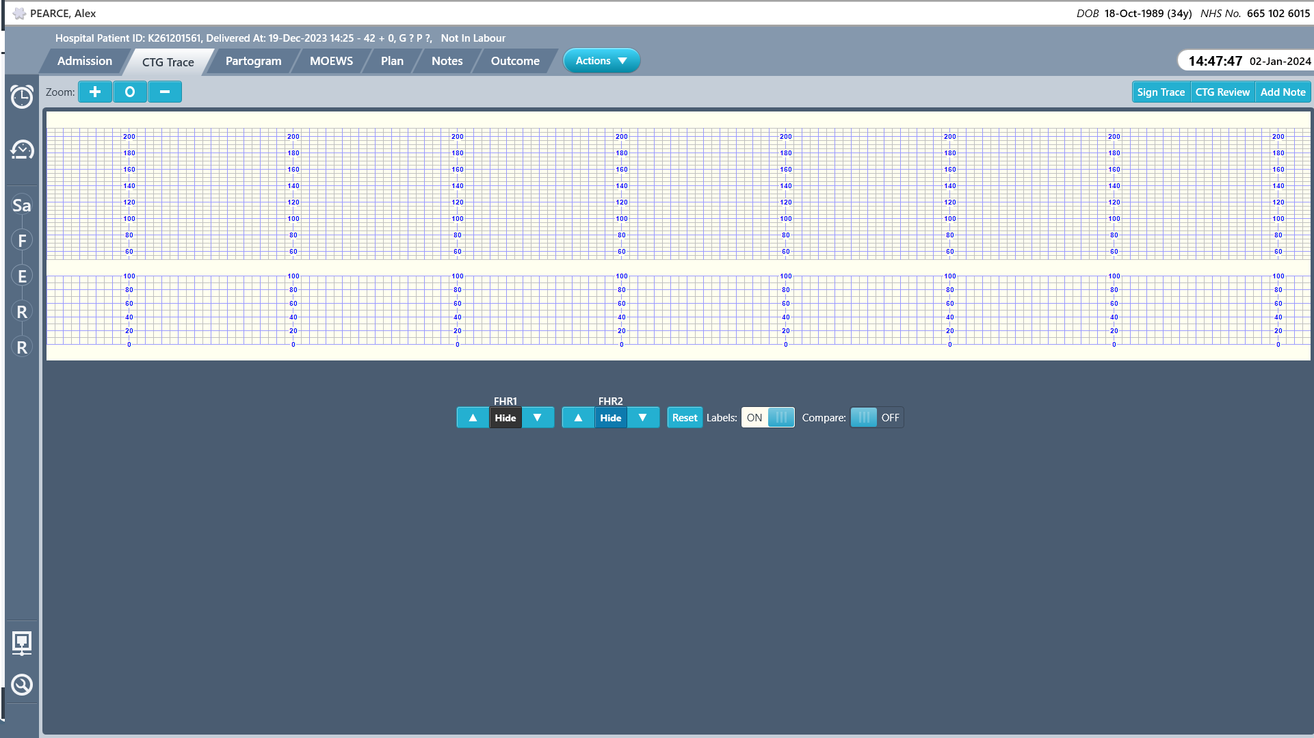Reset zoom with the O button
The image size is (1314, 738).
click(x=130, y=92)
